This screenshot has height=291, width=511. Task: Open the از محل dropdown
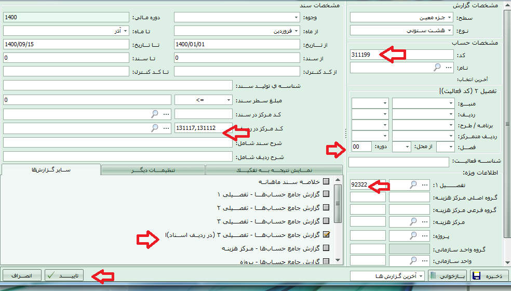point(407,147)
